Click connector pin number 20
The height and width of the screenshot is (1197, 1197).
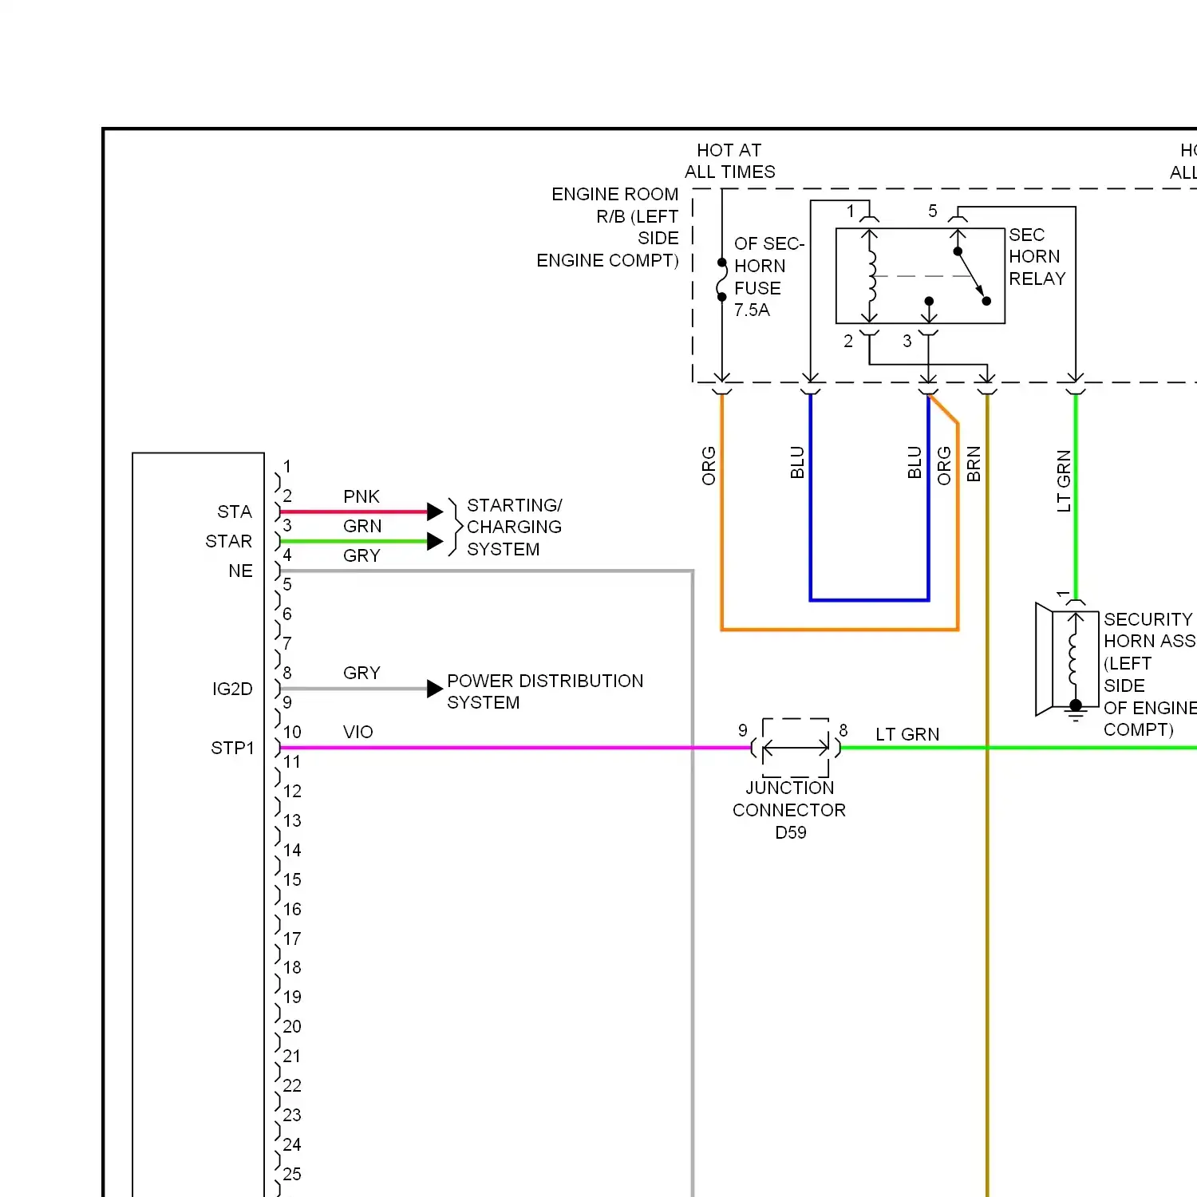pos(292,1026)
